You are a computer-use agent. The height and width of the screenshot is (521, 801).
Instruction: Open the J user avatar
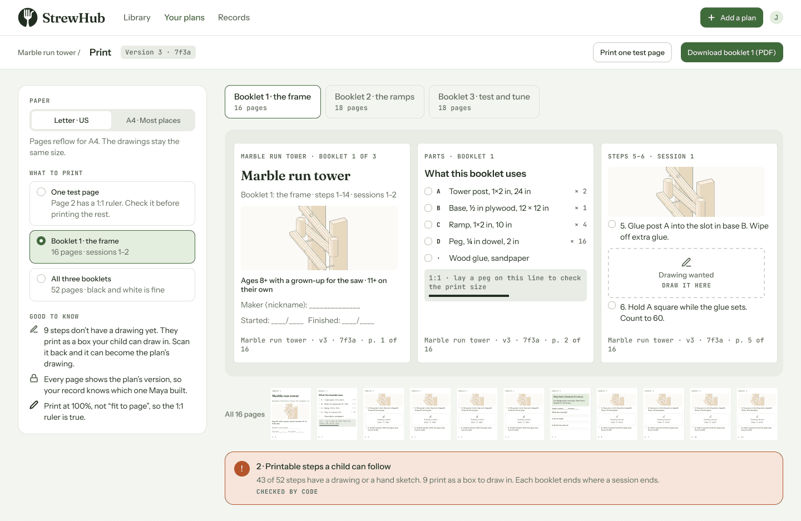777,18
